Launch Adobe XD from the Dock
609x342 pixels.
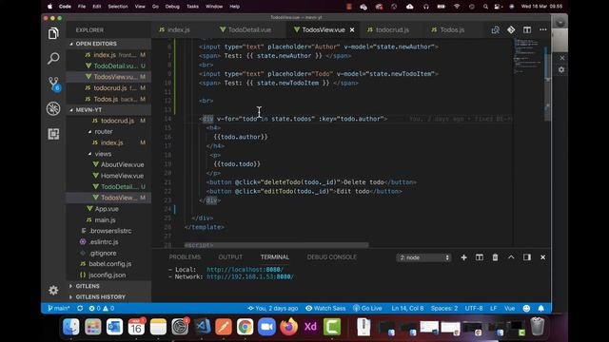pyautogui.click(x=310, y=327)
